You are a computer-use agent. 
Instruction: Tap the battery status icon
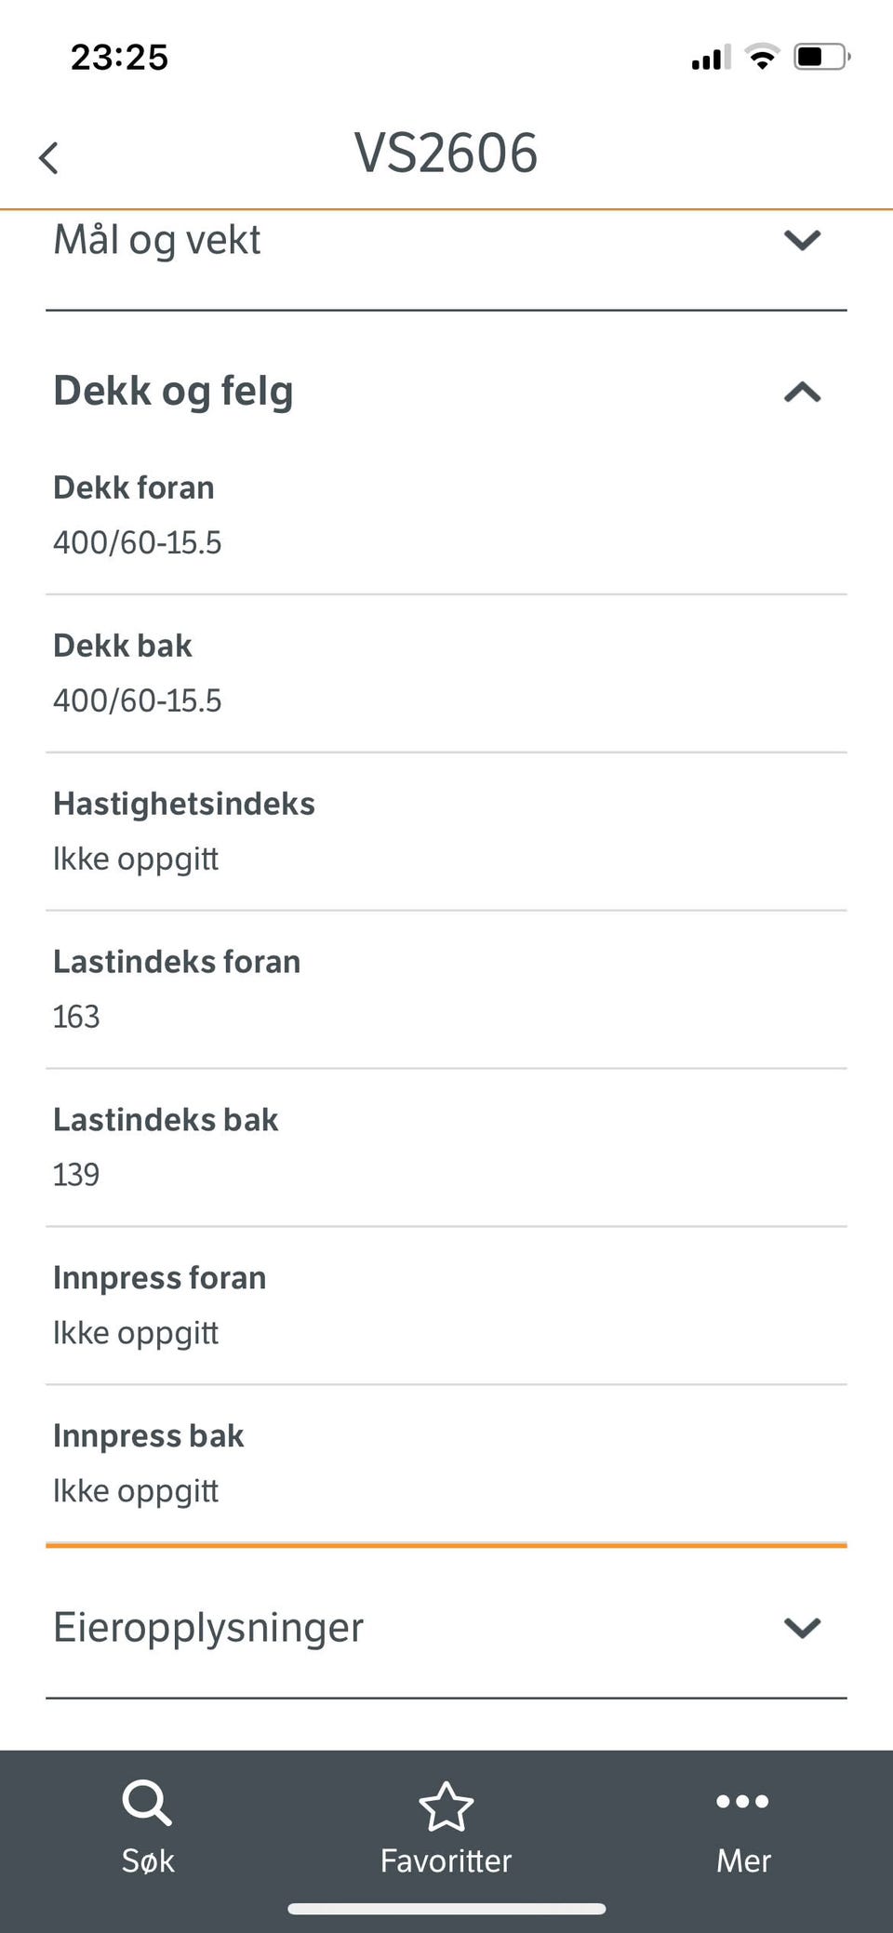[x=820, y=57]
